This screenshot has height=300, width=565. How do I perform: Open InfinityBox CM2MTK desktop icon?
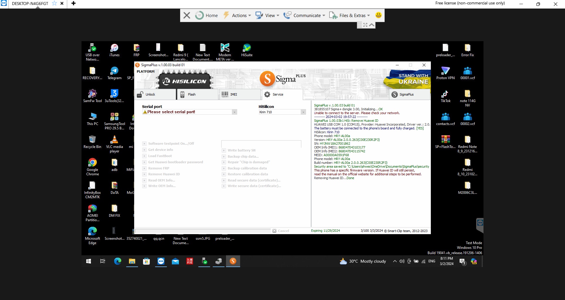point(92,190)
